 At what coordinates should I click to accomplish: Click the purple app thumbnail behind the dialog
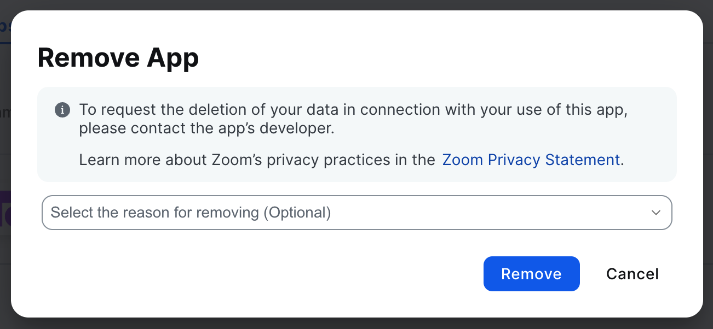pos(5,209)
